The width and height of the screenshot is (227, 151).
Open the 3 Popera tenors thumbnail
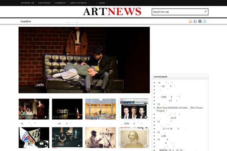tap(134, 109)
